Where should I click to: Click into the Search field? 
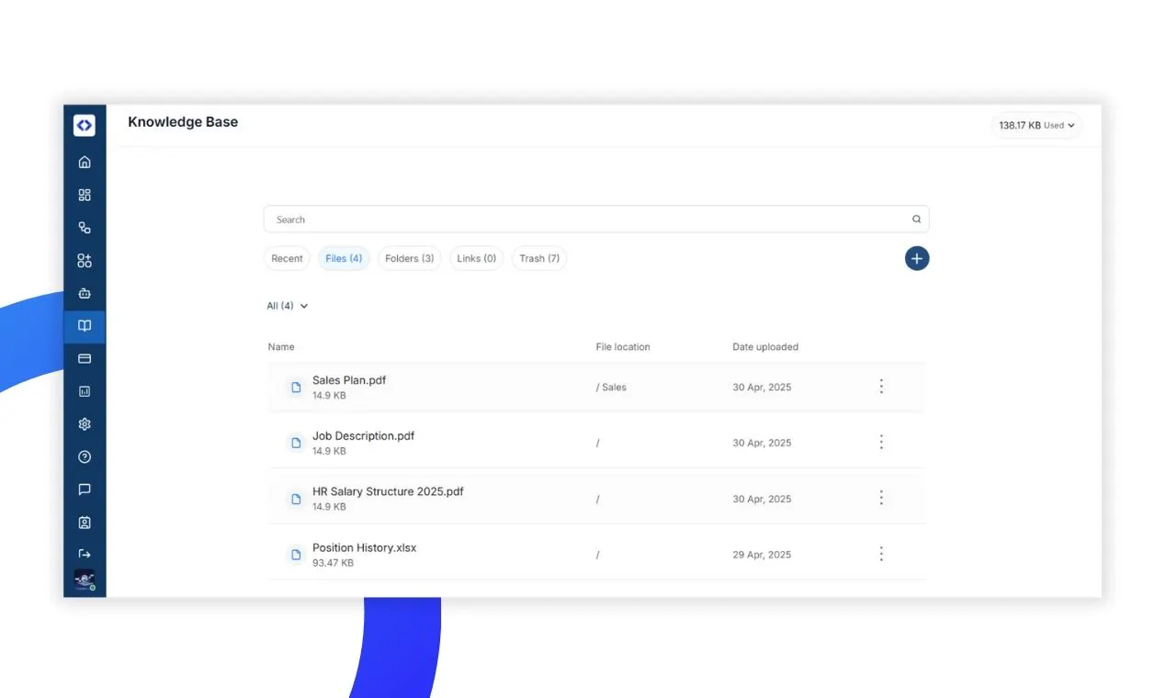point(588,220)
